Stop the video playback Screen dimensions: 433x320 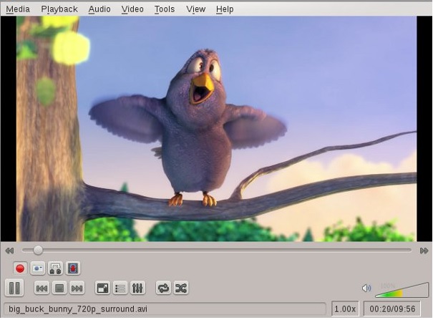tap(59, 288)
